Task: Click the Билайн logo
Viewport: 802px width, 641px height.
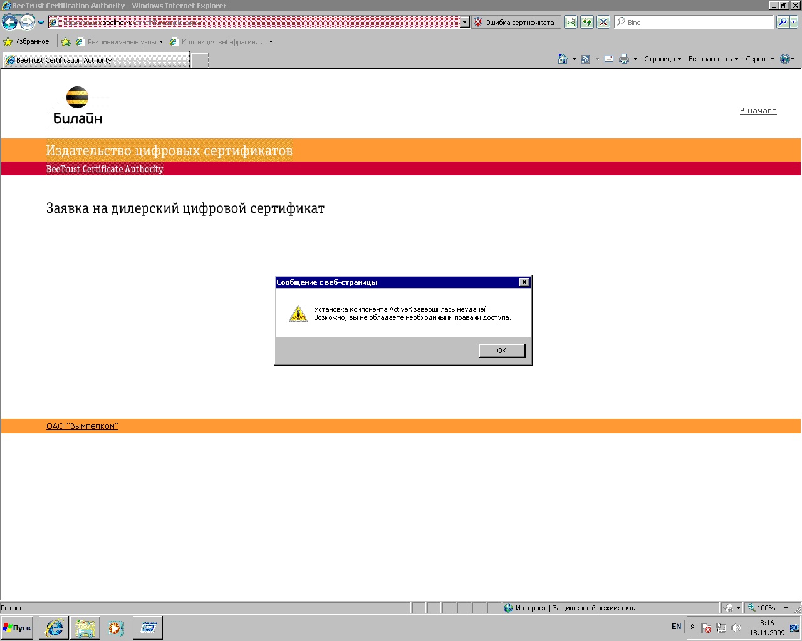Action: pos(78,105)
